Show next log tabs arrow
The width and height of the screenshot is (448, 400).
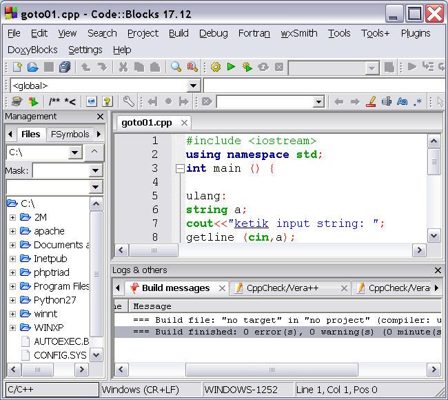coord(436,288)
